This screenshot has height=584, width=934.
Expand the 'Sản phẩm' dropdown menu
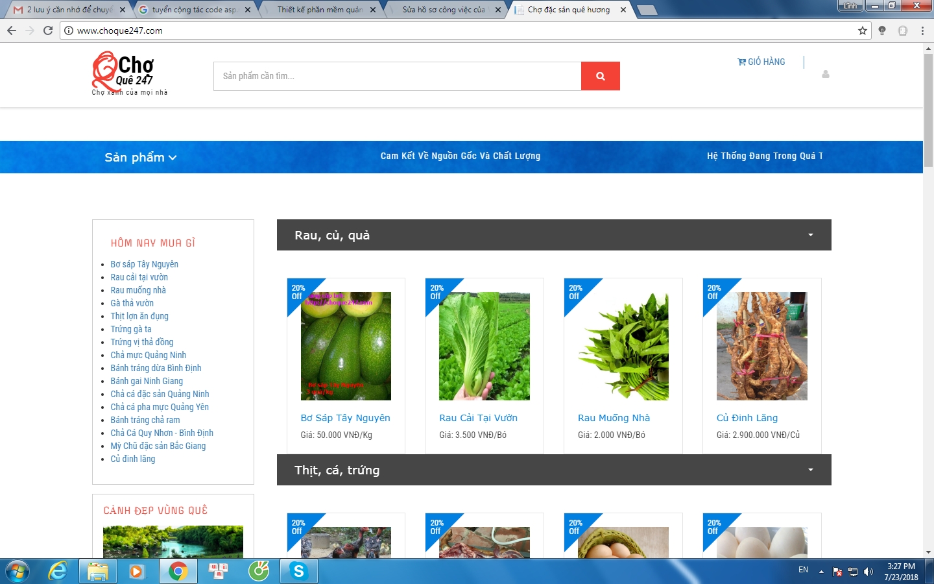[x=141, y=157]
